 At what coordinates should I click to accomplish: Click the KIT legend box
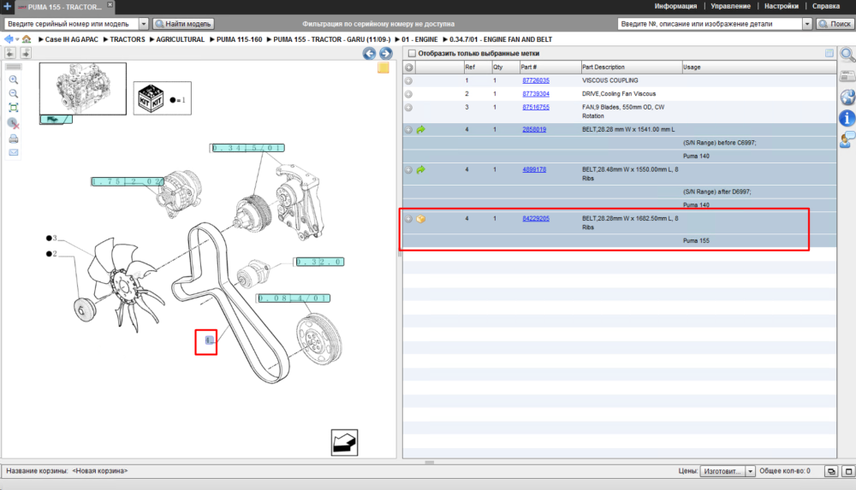pyautogui.click(x=162, y=98)
